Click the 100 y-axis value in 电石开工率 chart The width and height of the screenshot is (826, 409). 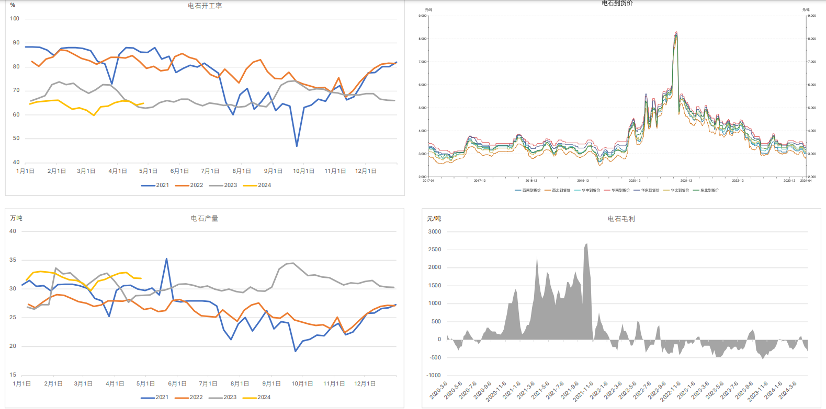pyautogui.click(x=15, y=19)
